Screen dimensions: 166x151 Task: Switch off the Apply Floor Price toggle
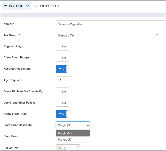pyautogui.click(x=62, y=114)
